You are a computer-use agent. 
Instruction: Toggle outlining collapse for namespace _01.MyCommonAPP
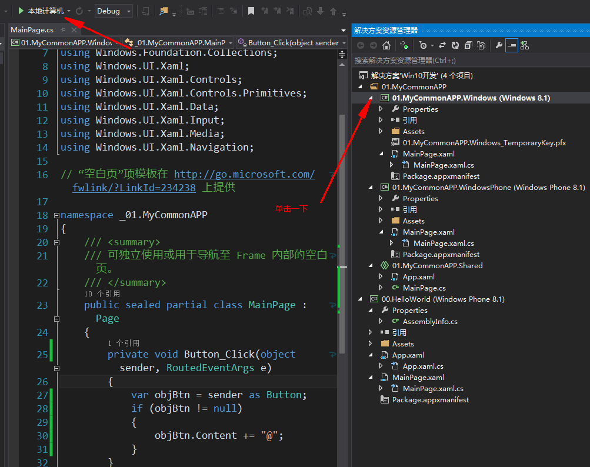click(56, 215)
